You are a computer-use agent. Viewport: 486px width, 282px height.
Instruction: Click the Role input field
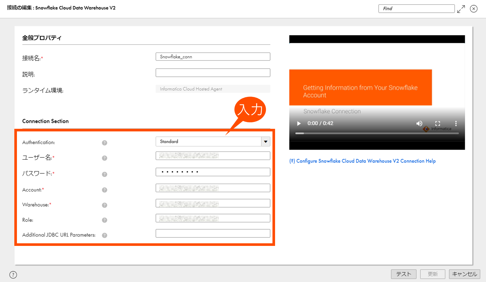click(x=213, y=218)
